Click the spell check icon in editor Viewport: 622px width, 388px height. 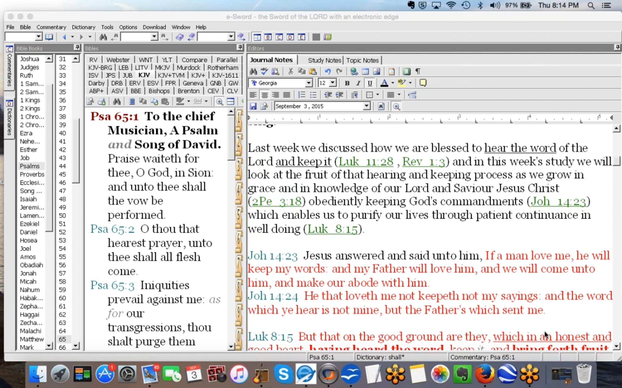[x=264, y=71]
